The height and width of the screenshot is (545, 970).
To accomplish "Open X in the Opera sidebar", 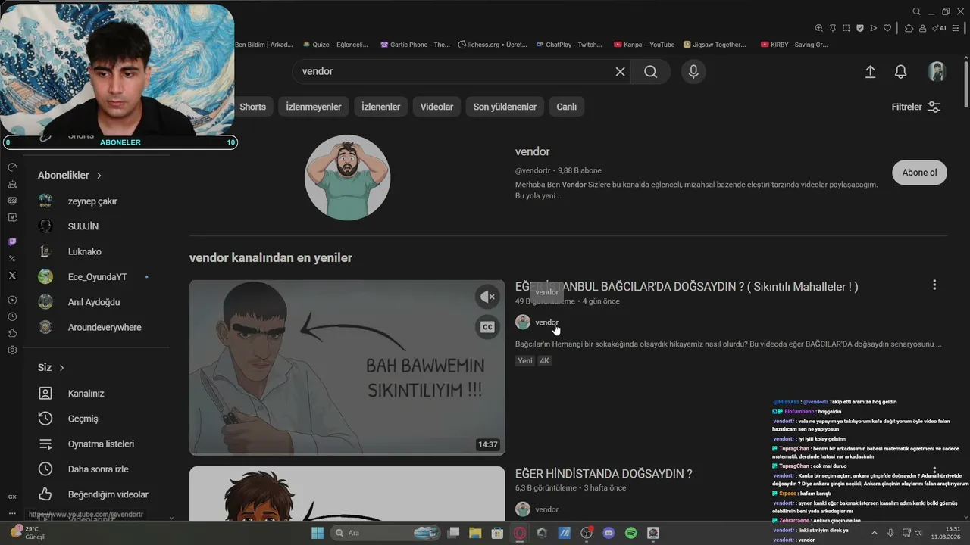I will [12, 276].
